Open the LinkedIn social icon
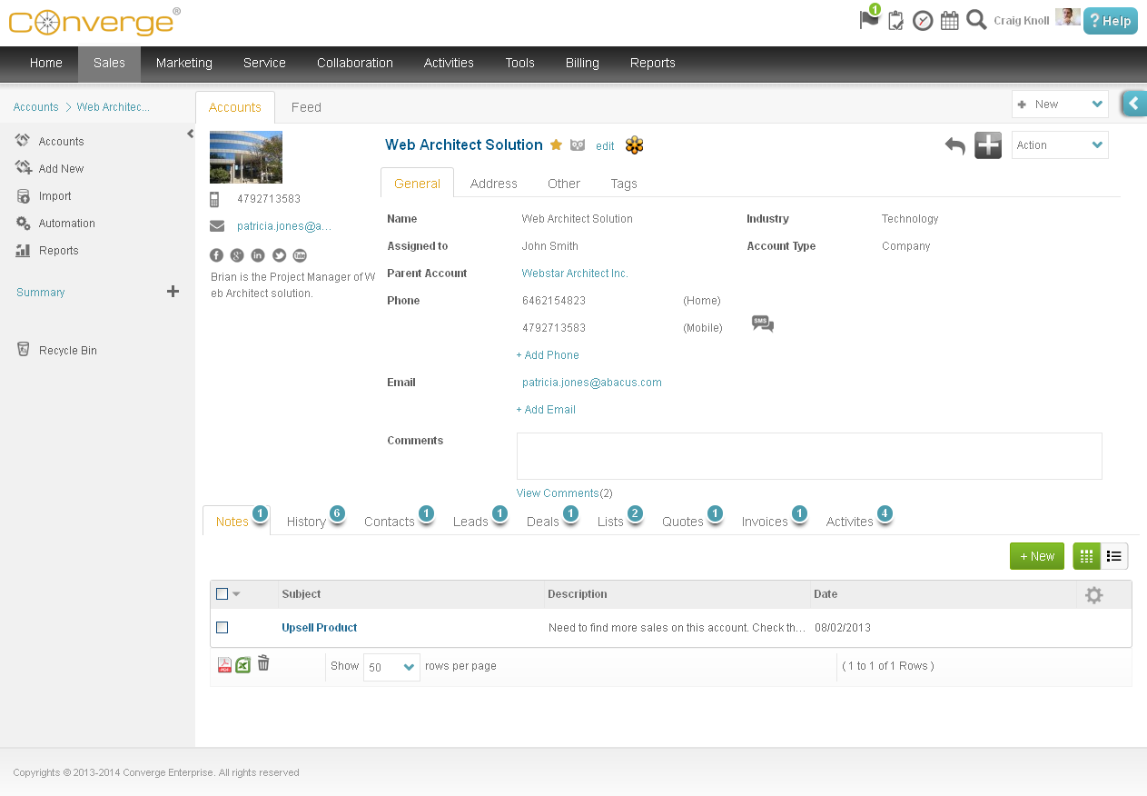Viewport: 1147px width, 796px height. 258,255
